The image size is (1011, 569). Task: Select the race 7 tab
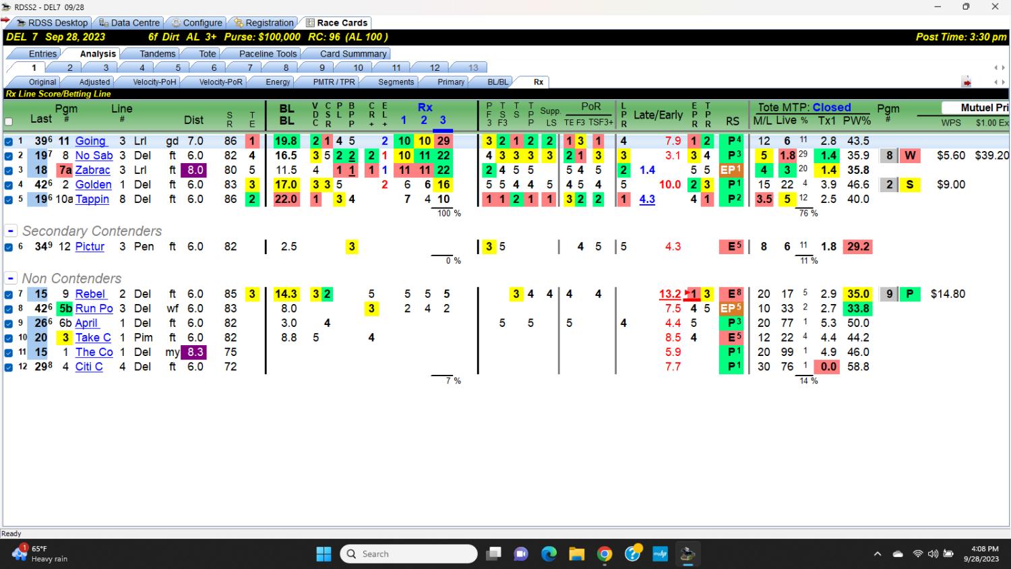coord(249,67)
